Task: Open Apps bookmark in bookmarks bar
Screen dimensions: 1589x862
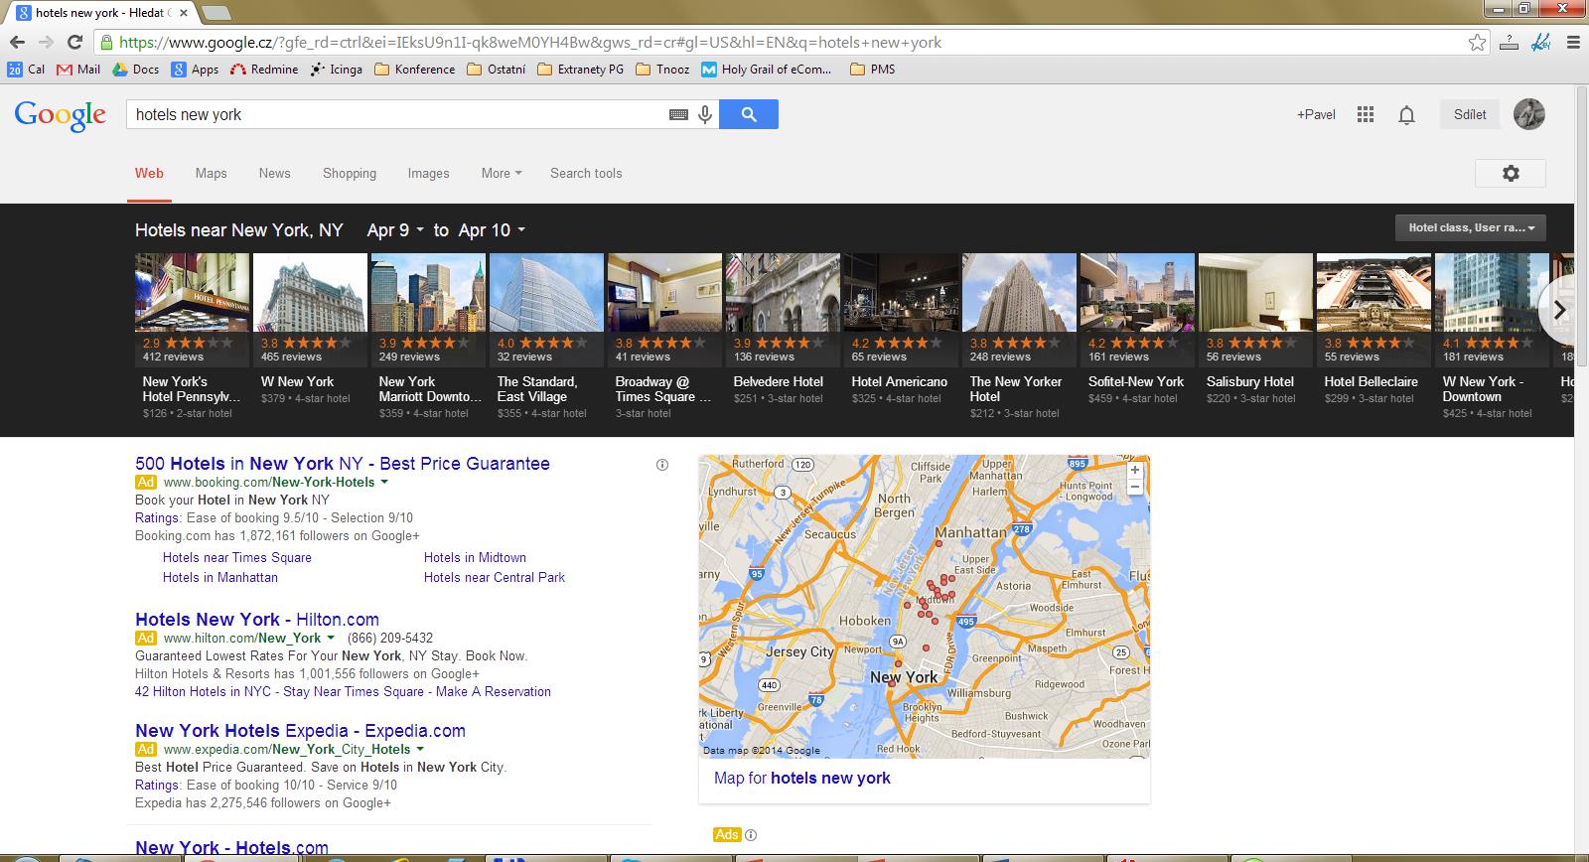Action: click(x=195, y=70)
